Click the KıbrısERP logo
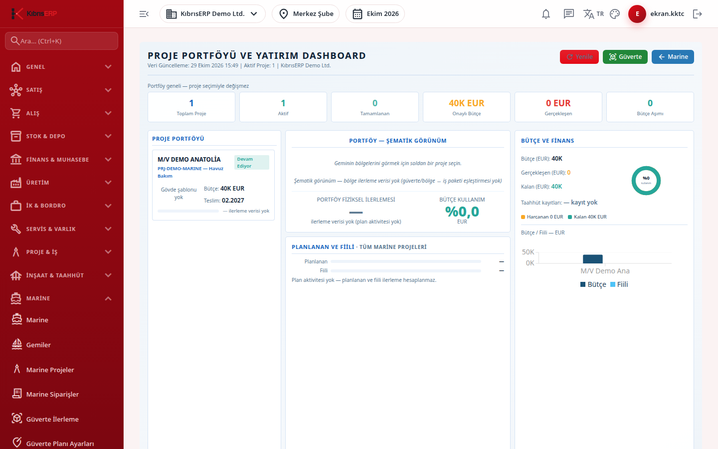Image resolution: width=718 pixels, height=449 pixels. tap(34, 13)
